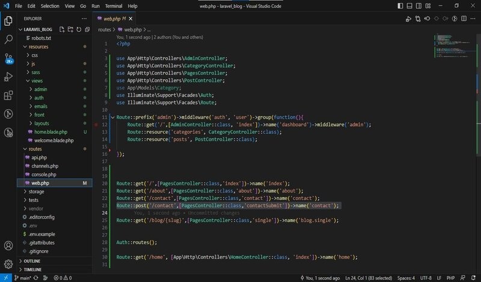Click the authors CodeLens above line 1

(x=159, y=37)
